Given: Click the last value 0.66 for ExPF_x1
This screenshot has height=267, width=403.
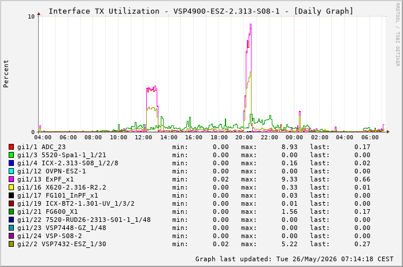Looking at the screenshot, I should pos(363,179).
